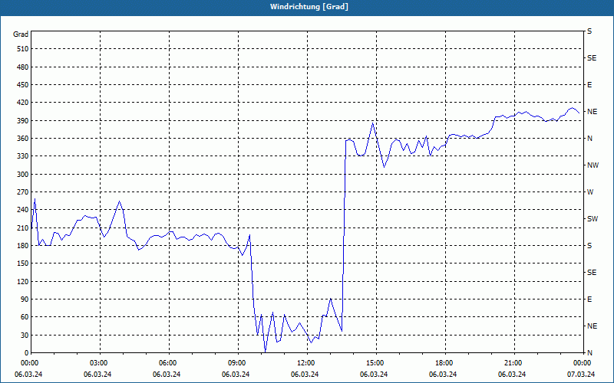614x383 pixels.
Task: Click the SW compass label
Action: click(593, 219)
